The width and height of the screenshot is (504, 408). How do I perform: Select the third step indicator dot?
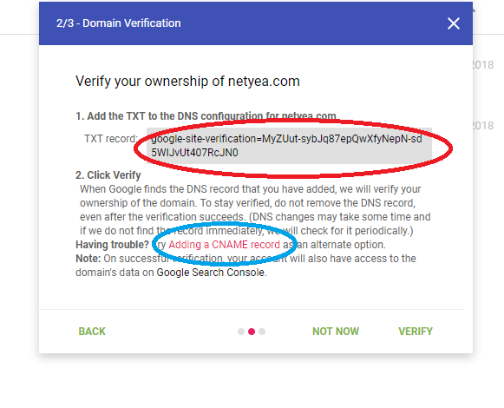click(x=262, y=332)
